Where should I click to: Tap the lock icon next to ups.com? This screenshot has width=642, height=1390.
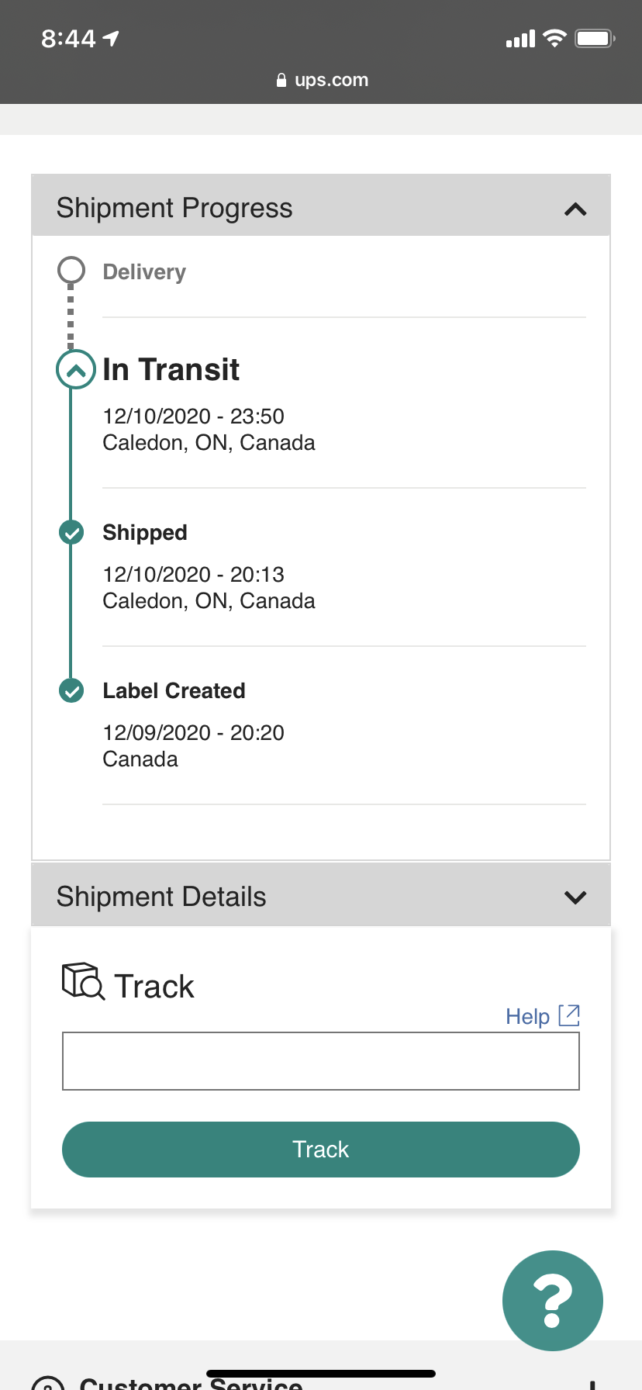pos(281,80)
